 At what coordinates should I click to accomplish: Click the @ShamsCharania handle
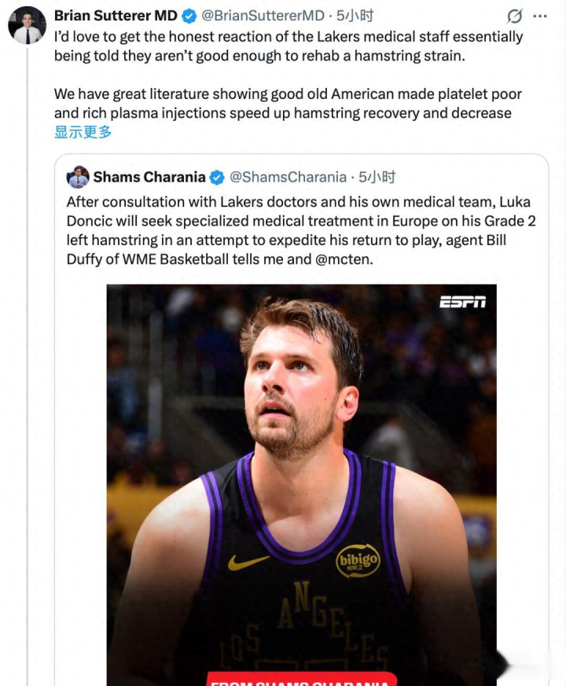287,177
